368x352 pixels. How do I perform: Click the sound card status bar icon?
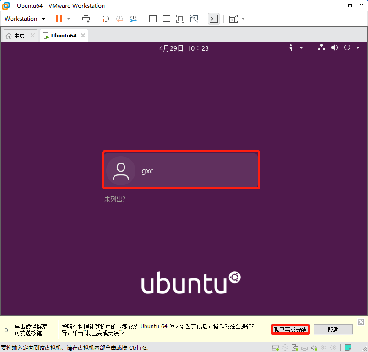[x=314, y=347]
